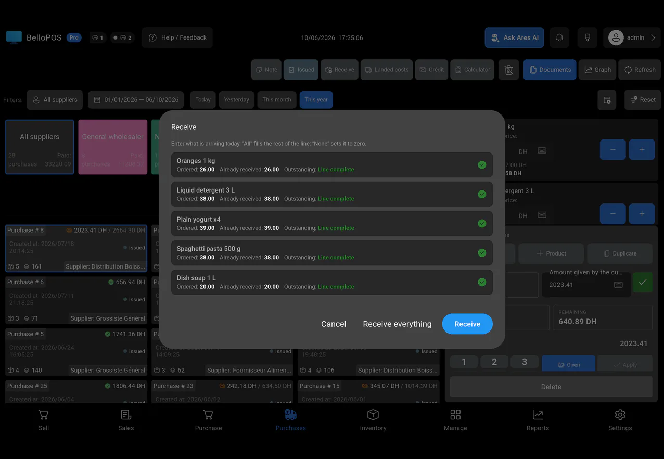Switch to the Sales tab
664x459 pixels.
pyautogui.click(x=126, y=420)
